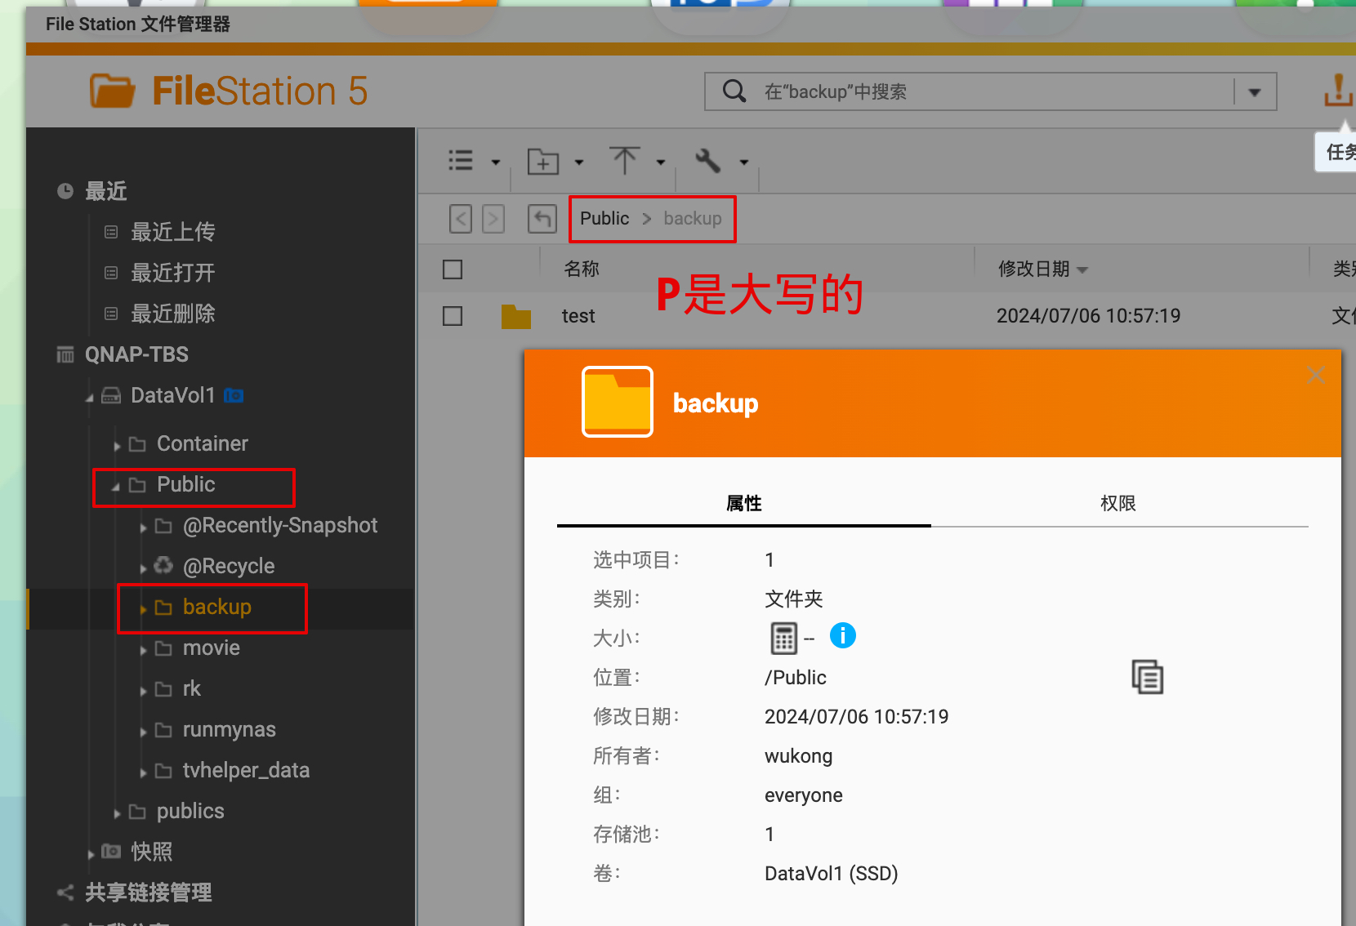This screenshot has width=1356, height=926.
Task: Open the upload dropdown arrow
Action: pyautogui.click(x=661, y=162)
